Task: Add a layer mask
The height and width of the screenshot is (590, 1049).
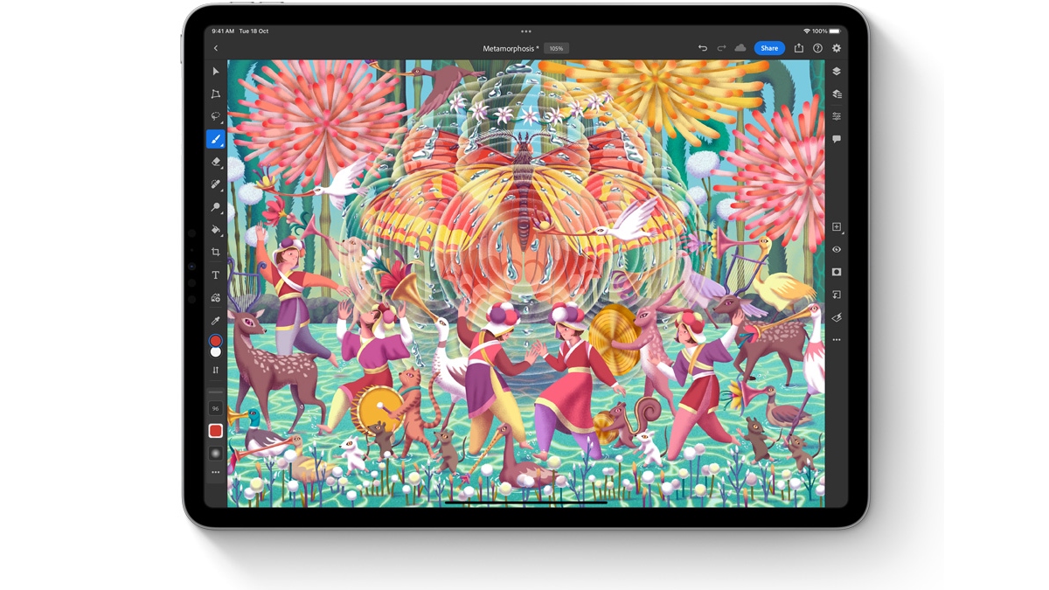Action: coord(837,272)
